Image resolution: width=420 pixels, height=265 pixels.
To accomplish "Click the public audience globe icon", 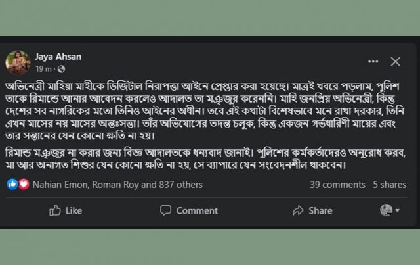I will [61, 68].
